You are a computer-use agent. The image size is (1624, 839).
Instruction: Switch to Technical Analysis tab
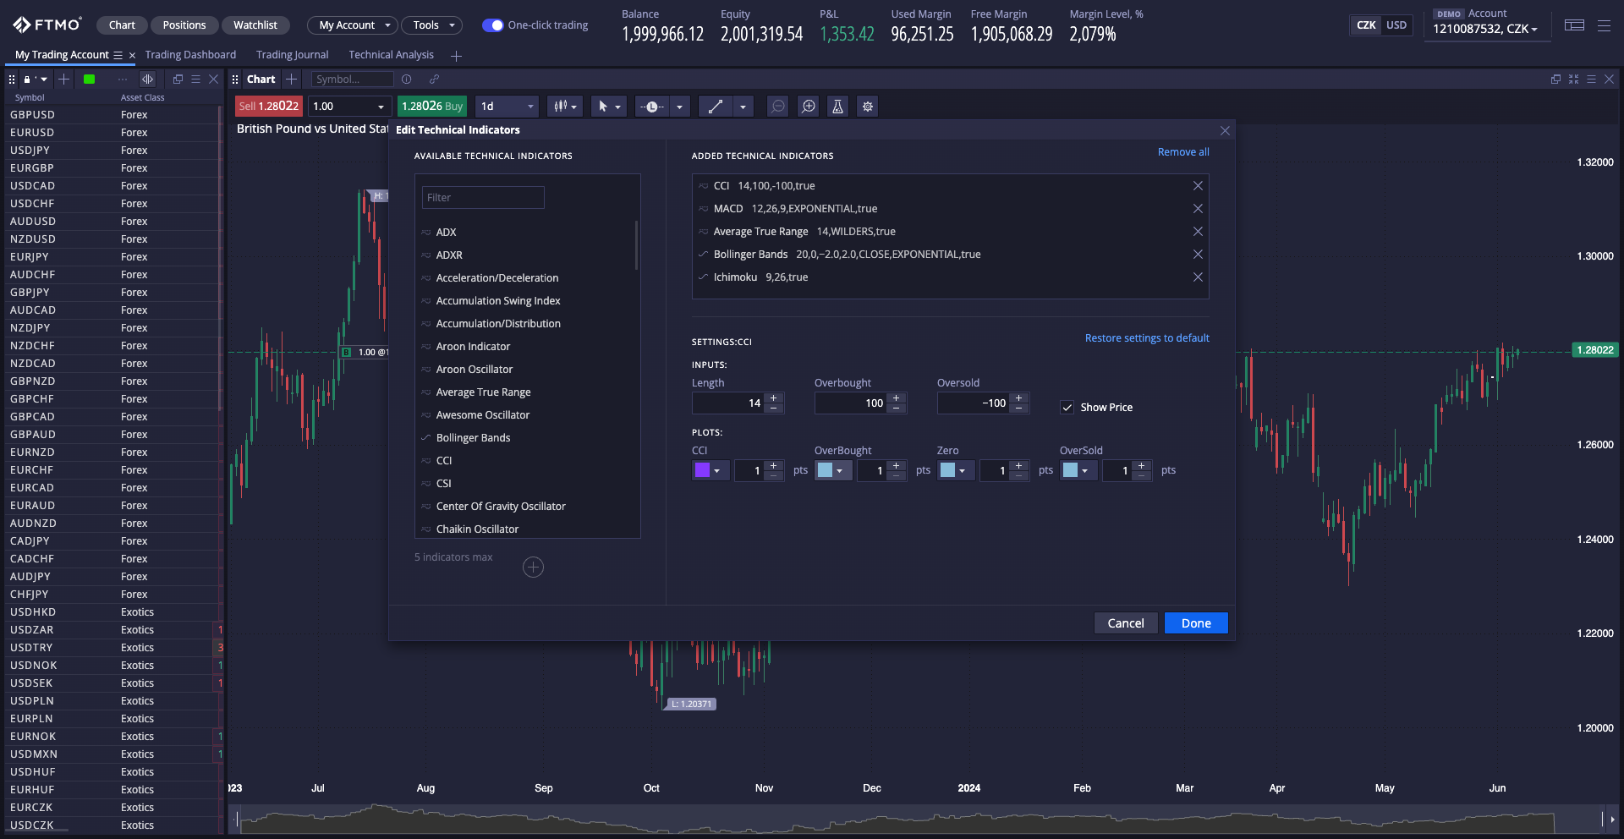[391, 55]
